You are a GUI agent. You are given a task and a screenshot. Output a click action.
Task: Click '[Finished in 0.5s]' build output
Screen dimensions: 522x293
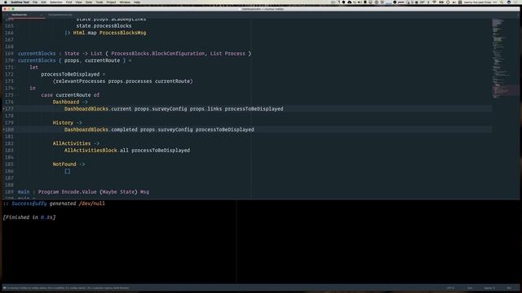click(x=29, y=217)
